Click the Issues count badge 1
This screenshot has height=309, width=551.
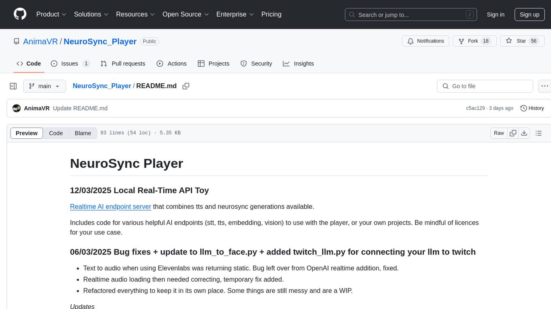[x=86, y=63]
